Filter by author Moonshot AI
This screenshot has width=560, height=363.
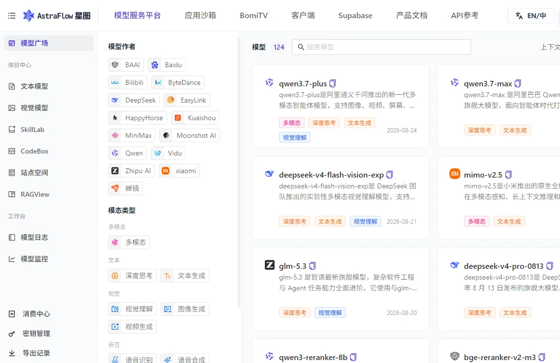[x=189, y=135]
